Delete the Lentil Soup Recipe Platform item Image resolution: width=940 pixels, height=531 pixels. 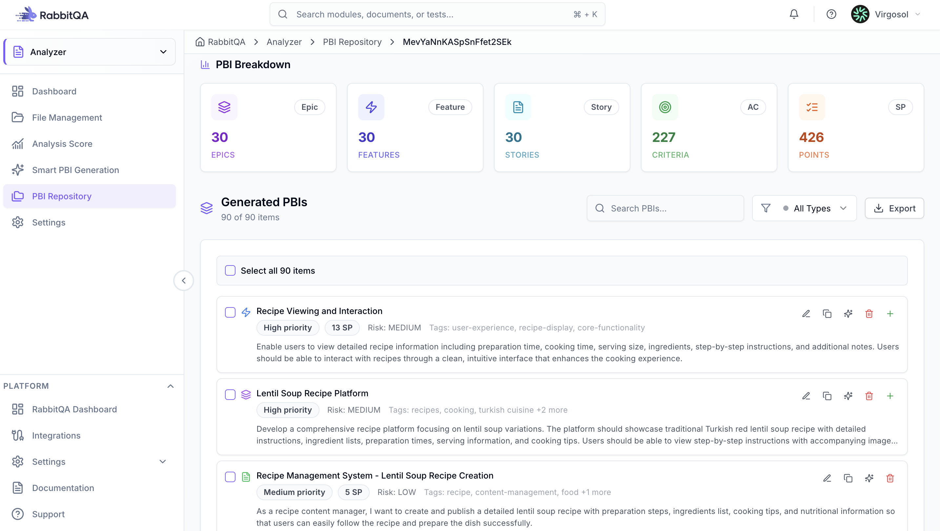pos(869,396)
